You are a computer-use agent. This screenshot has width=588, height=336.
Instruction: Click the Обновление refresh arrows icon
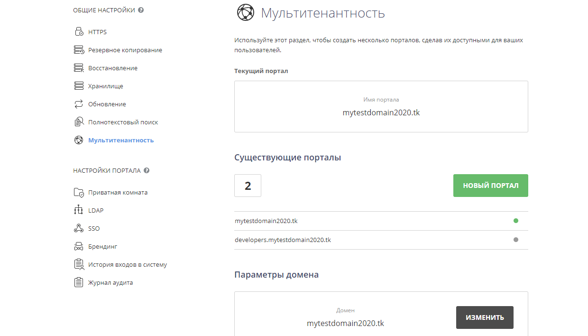tap(79, 104)
